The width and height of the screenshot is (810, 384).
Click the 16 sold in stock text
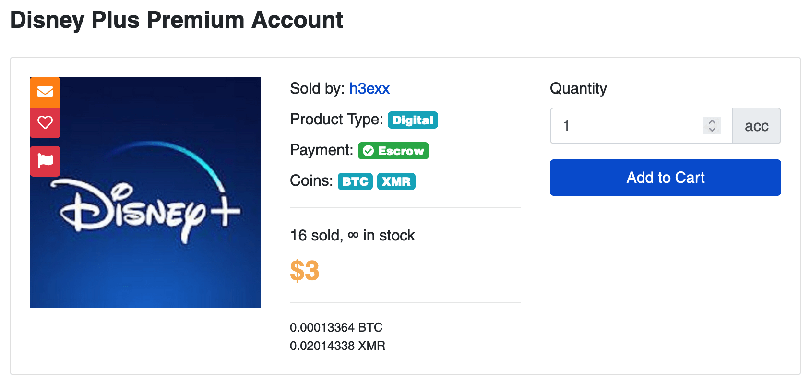[353, 235]
